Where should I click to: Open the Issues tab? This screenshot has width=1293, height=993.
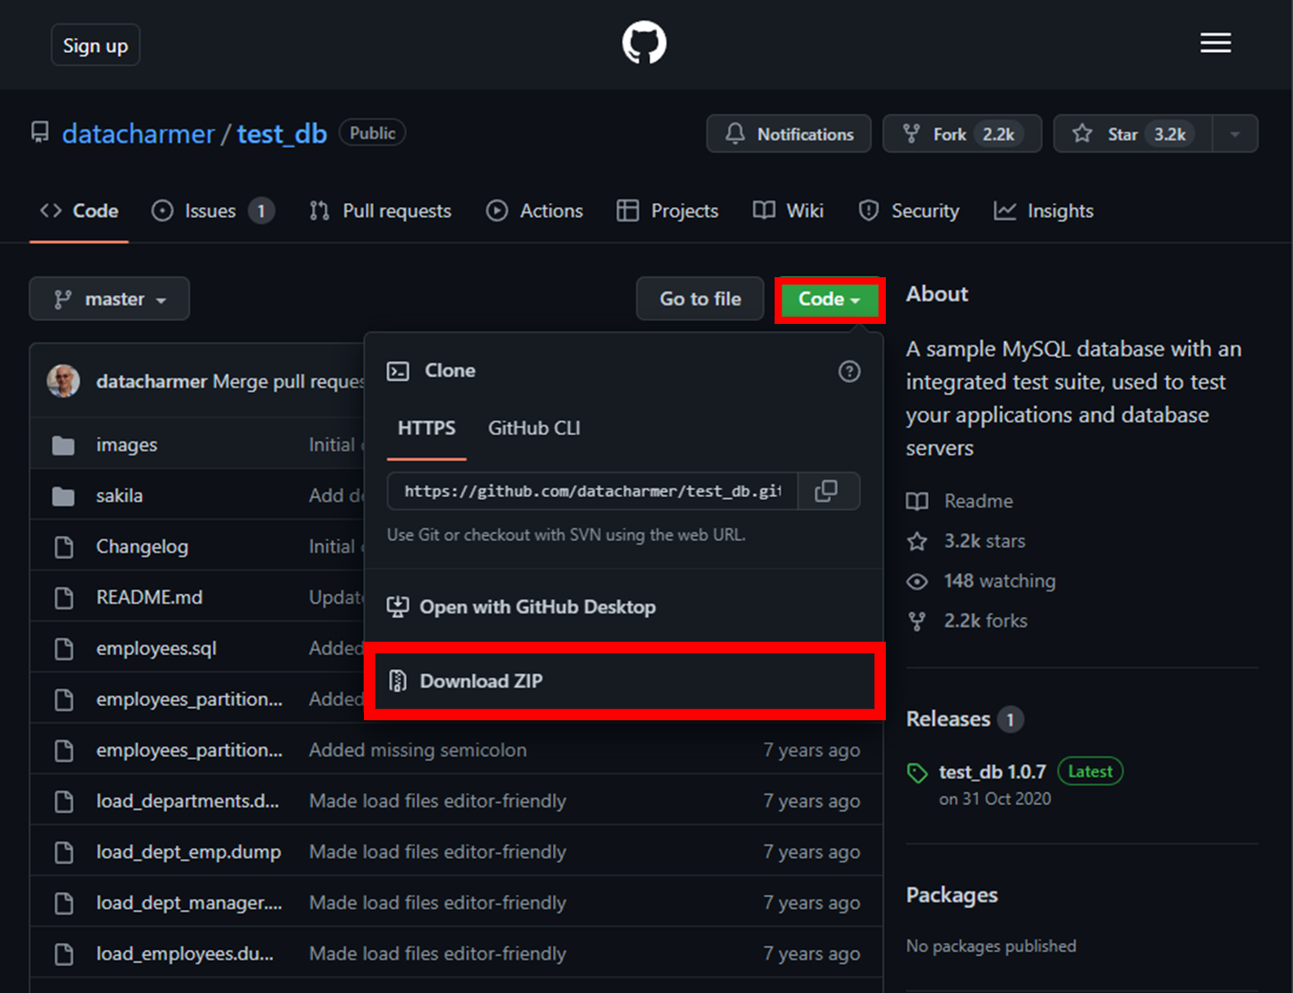(x=213, y=211)
